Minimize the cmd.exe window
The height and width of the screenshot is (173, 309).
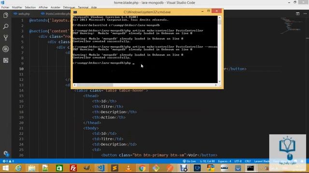click(202, 11)
